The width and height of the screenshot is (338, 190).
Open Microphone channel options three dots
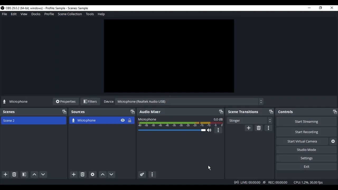point(218,130)
